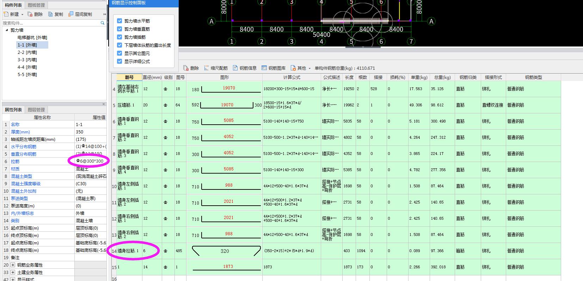Click row number 15 in rebar table
583x281 pixels.
(114, 267)
